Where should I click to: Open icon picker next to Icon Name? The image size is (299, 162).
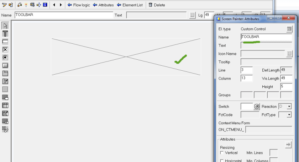tap(289, 54)
